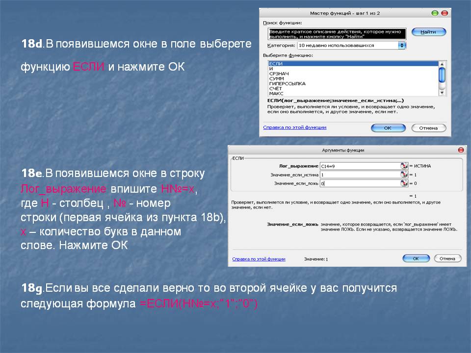The image size is (471, 353).
Task: Click the Поиск функции description text box
Action: tap(337, 33)
